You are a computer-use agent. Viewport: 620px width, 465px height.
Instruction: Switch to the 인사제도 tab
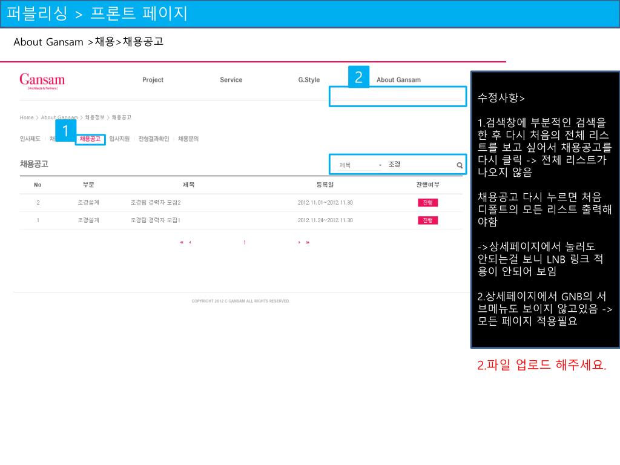(x=30, y=139)
